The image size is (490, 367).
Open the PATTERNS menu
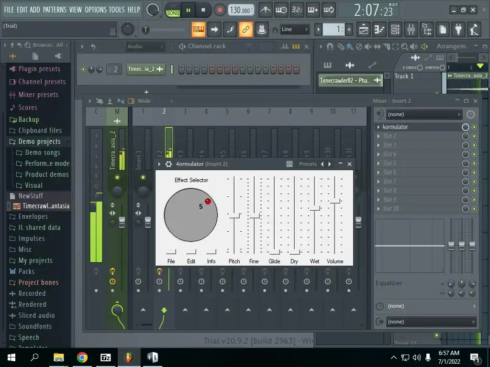click(x=55, y=10)
